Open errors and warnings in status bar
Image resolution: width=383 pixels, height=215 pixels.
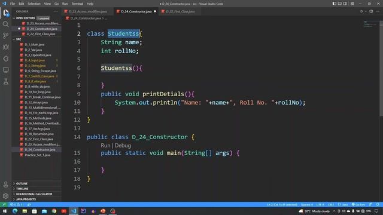(x=17, y=204)
